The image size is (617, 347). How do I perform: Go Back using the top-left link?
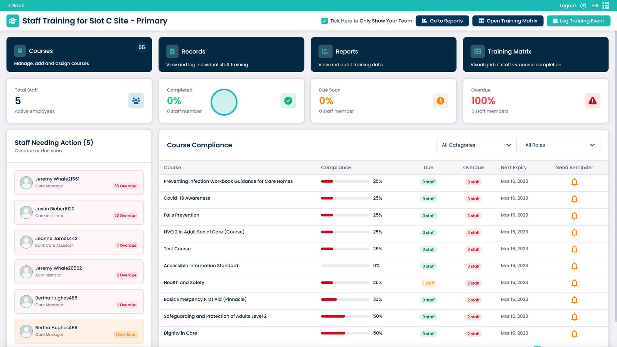pyautogui.click(x=16, y=5)
